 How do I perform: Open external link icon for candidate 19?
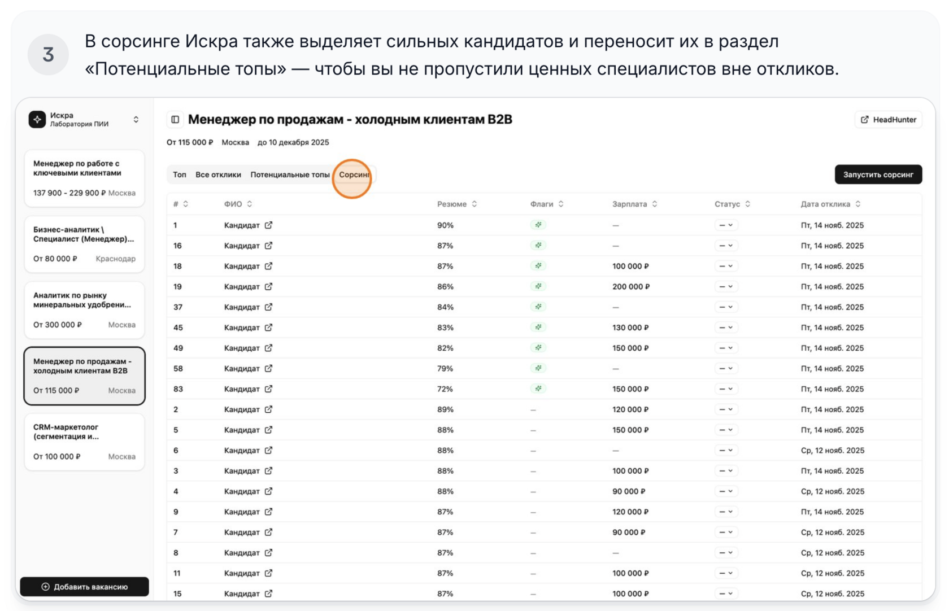pyautogui.click(x=269, y=287)
